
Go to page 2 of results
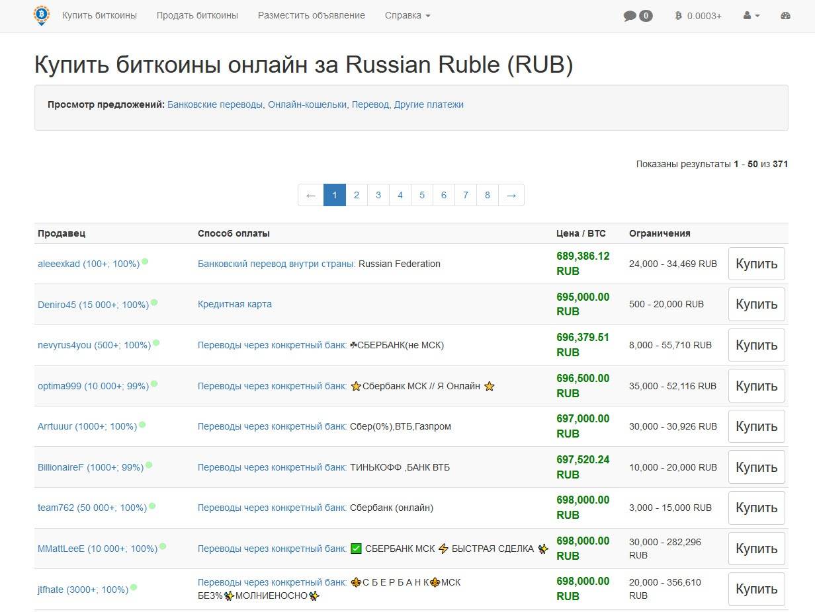click(x=357, y=195)
